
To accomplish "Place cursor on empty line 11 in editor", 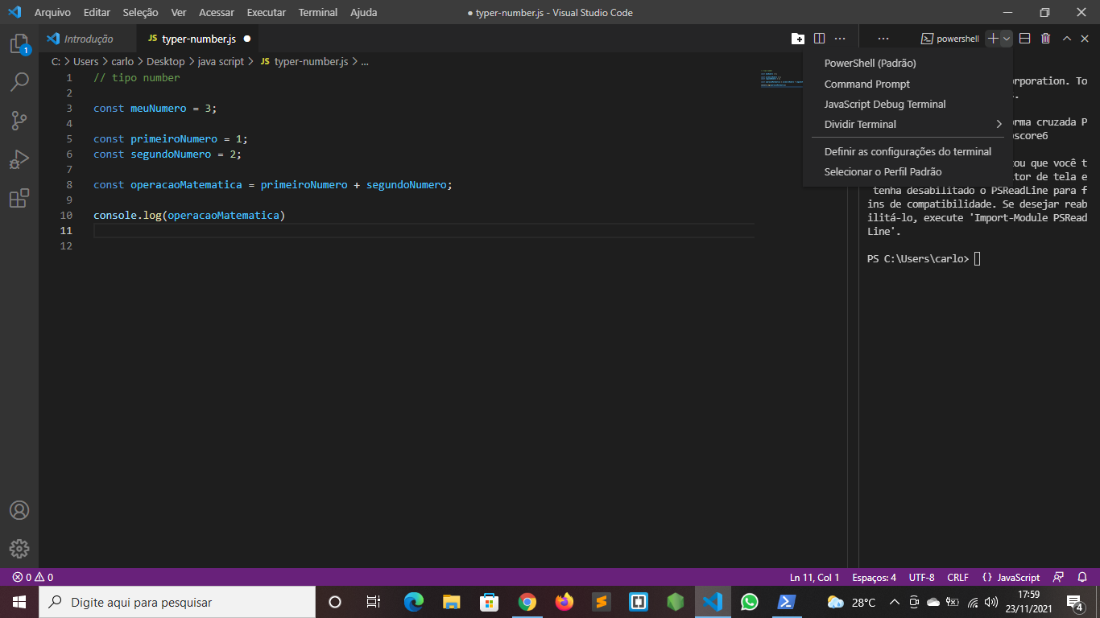I will point(424,231).
